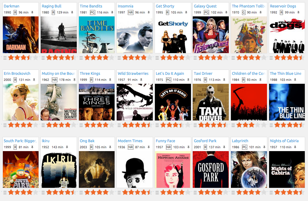This screenshot has height=201, width=308.
Task: Pin the Labyrinth movie entry
Action: tap(264, 147)
